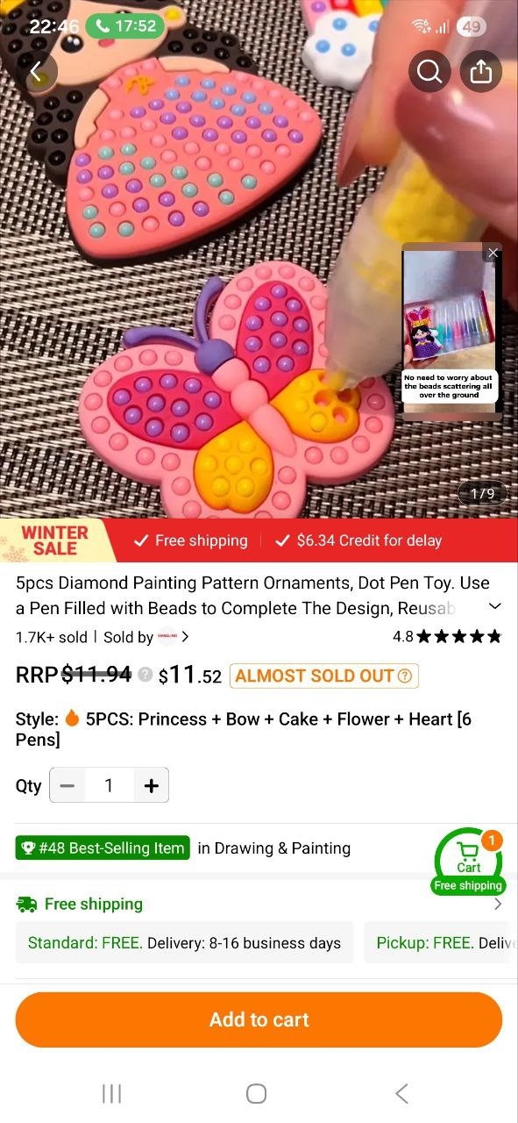Close the floating video preview

pos(493,253)
